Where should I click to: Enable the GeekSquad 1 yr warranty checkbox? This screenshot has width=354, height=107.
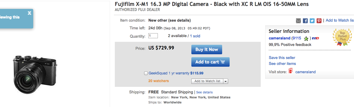pos(146,73)
